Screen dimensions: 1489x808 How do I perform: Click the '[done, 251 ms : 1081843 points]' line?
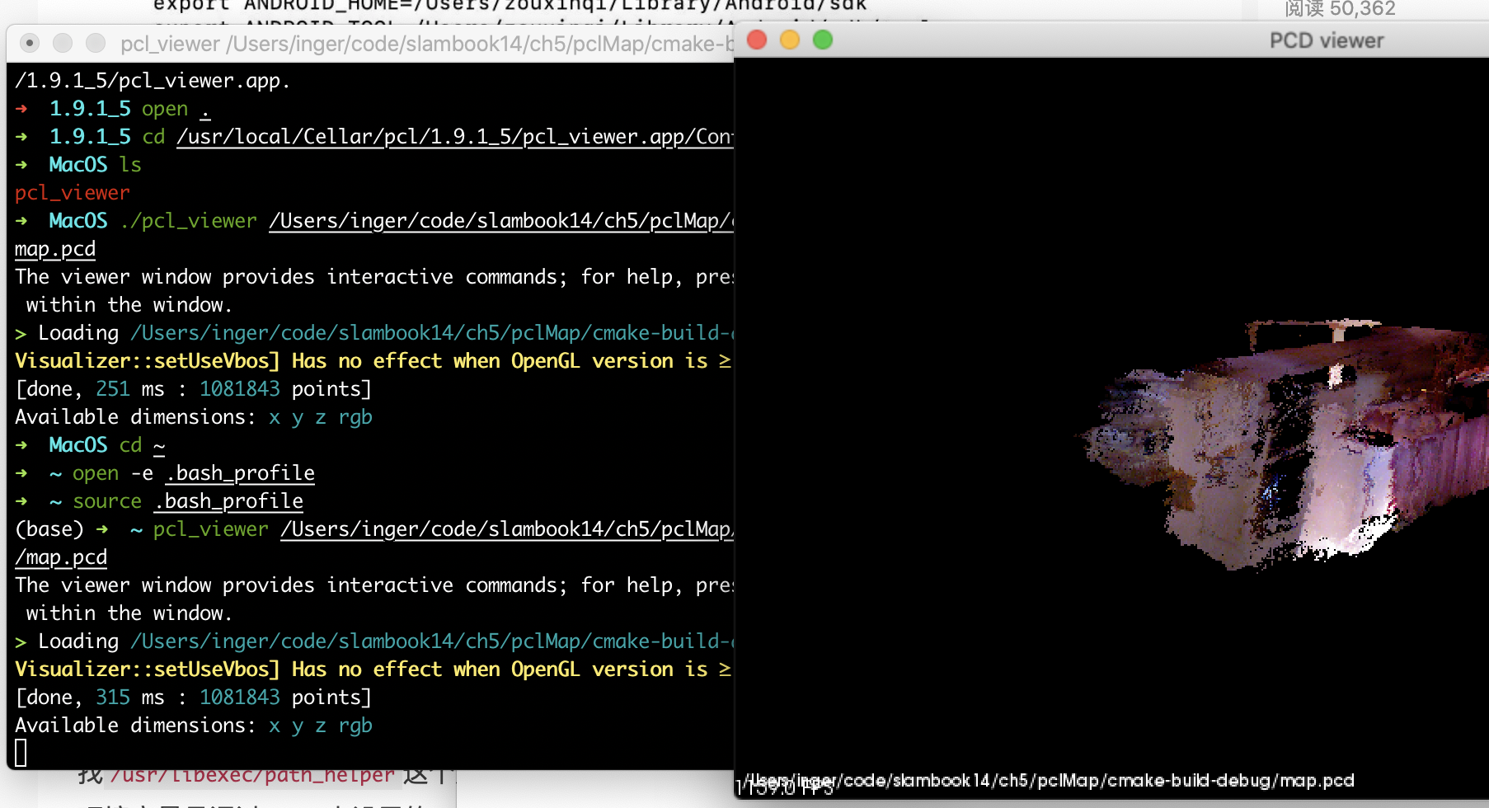tap(194, 389)
